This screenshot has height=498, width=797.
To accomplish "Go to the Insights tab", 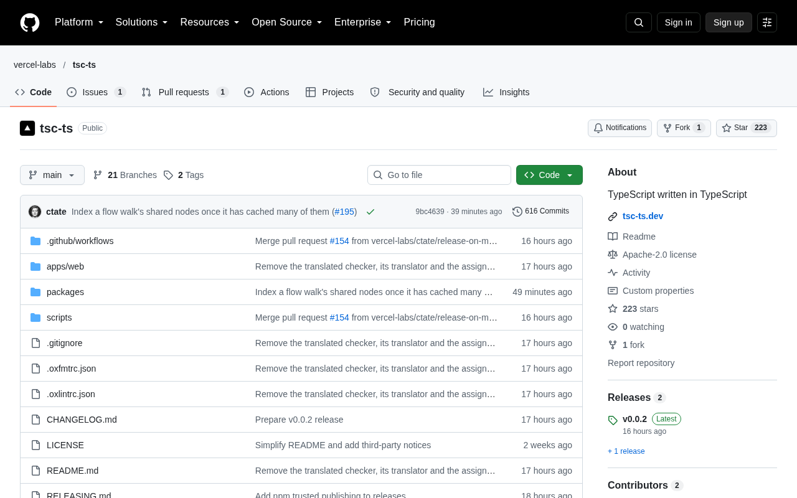I will coord(506,92).
